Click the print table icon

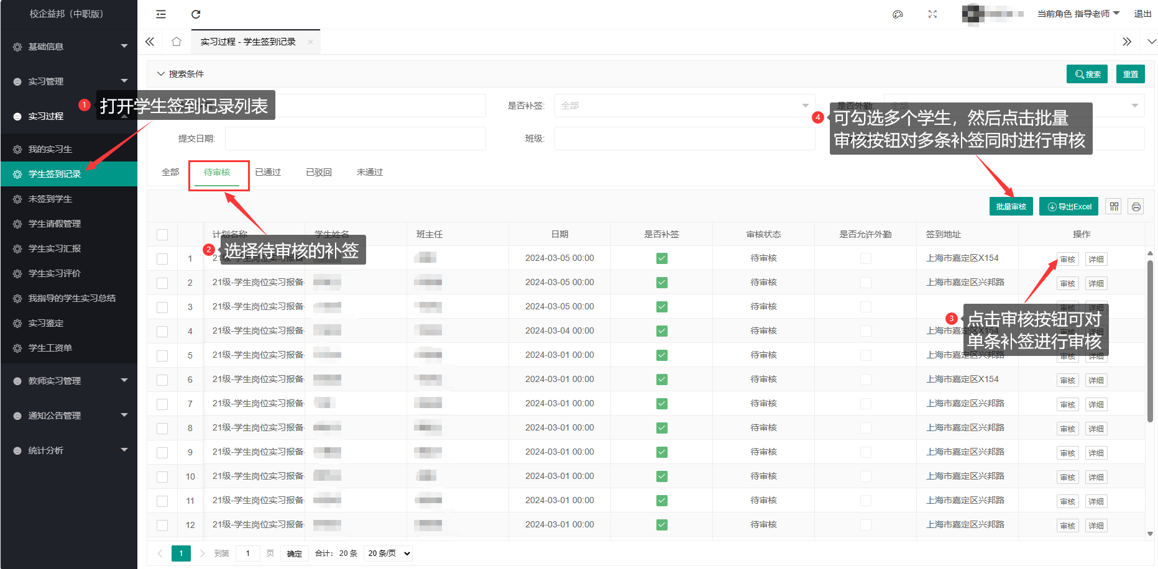pyautogui.click(x=1136, y=206)
